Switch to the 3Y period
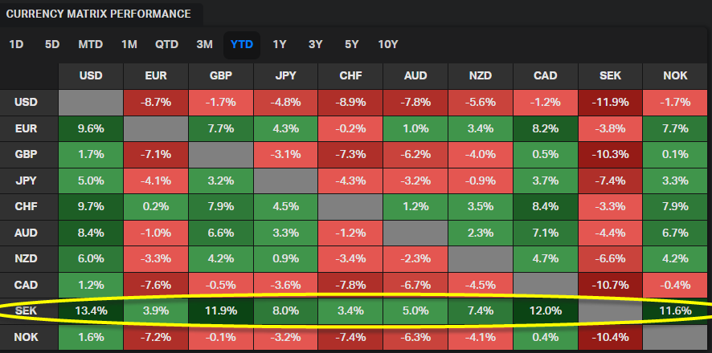This screenshot has height=353, width=712. pyautogui.click(x=315, y=44)
